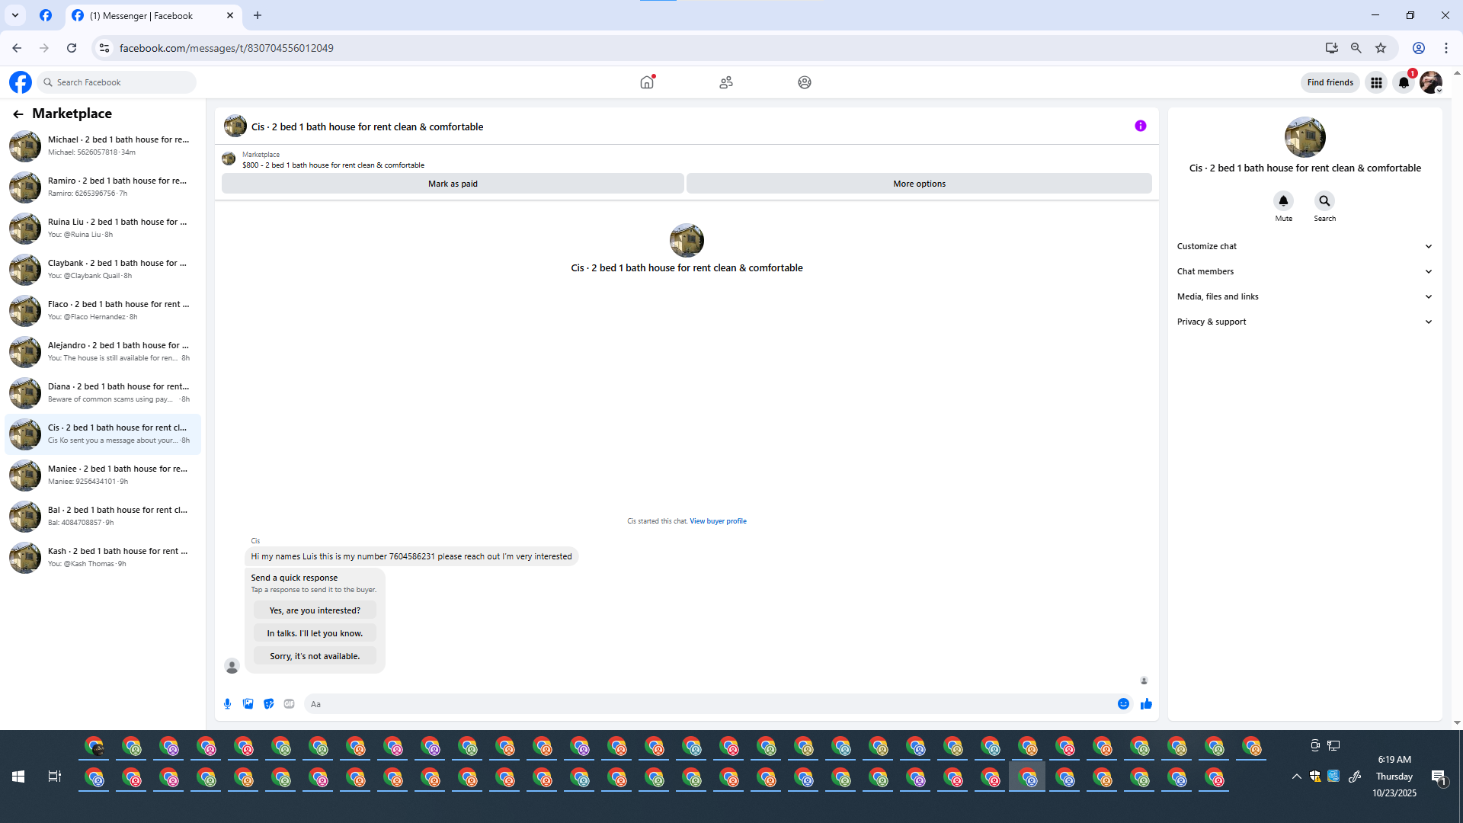Click the voice clip microphone icon

pos(227,704)
